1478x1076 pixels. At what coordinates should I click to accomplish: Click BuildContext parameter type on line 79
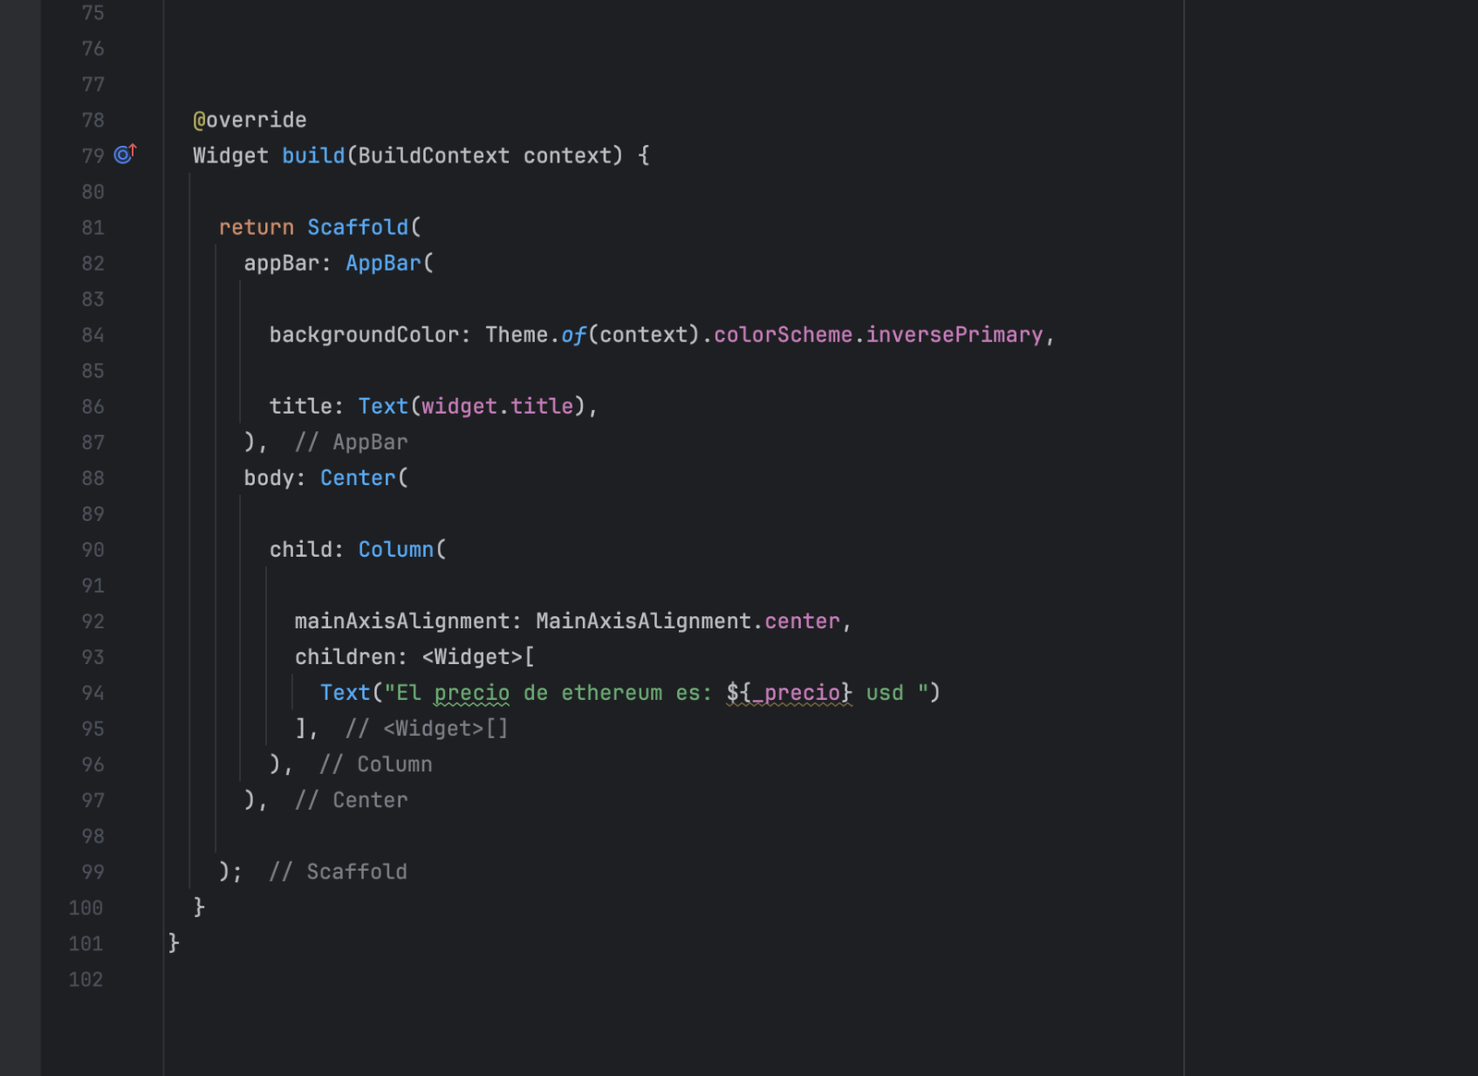coord(433,155)
